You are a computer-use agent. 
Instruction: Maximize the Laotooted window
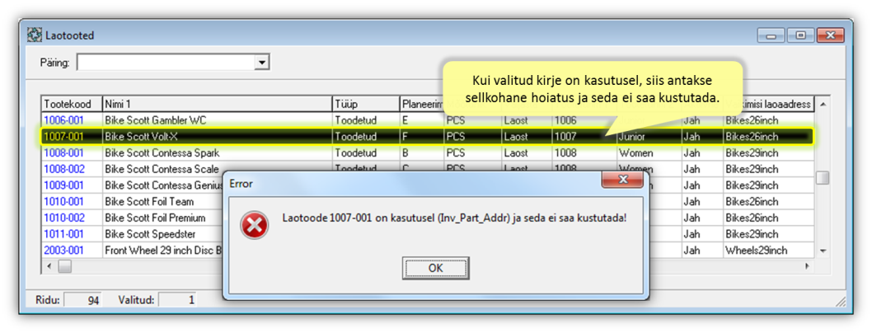pos(800,35)
